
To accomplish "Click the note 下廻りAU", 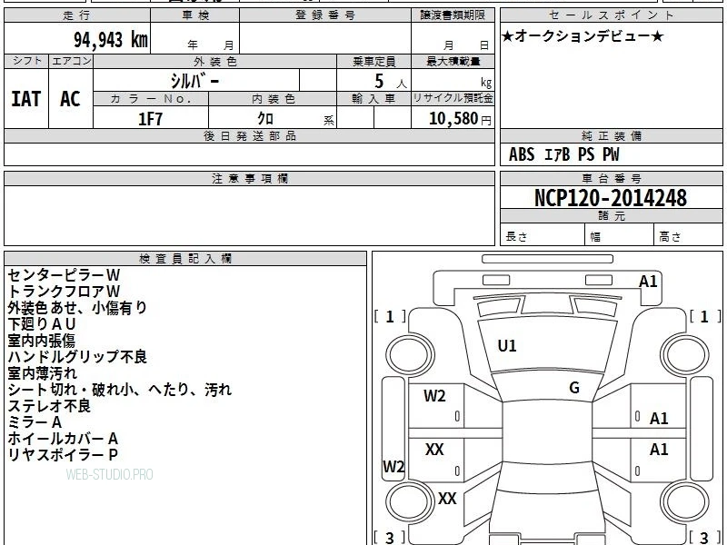I will coord(42,324).
